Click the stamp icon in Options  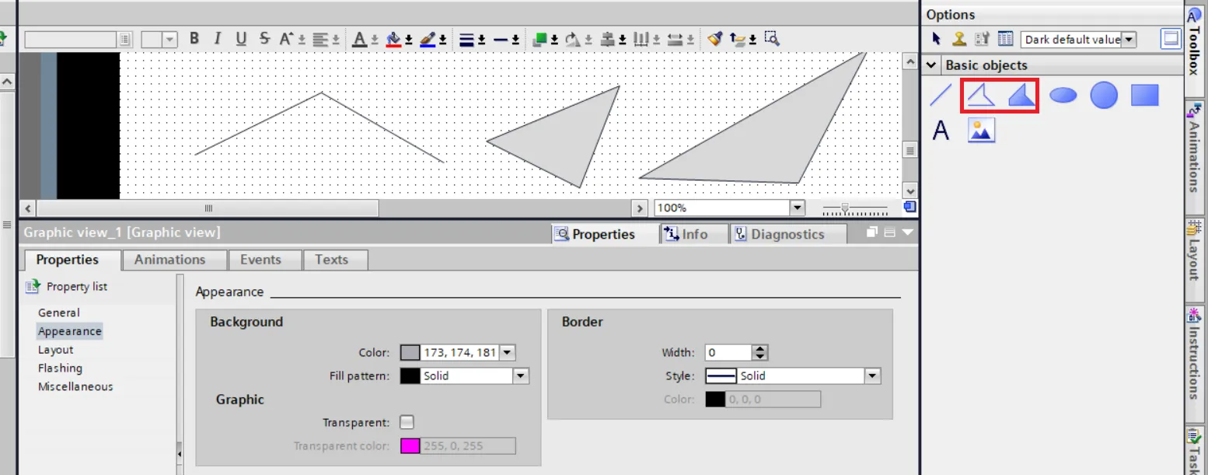tap(959, 39)
